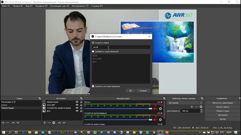Open source properties gear icon
The height and width of the screenshot is (135, 241).
[x=54, y=123]
